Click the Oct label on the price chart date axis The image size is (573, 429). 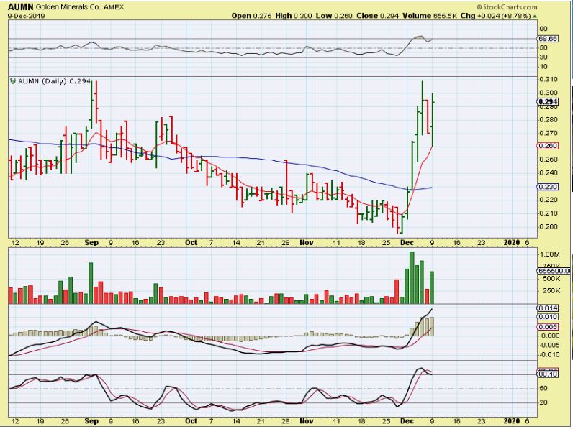tap(191, 243)
